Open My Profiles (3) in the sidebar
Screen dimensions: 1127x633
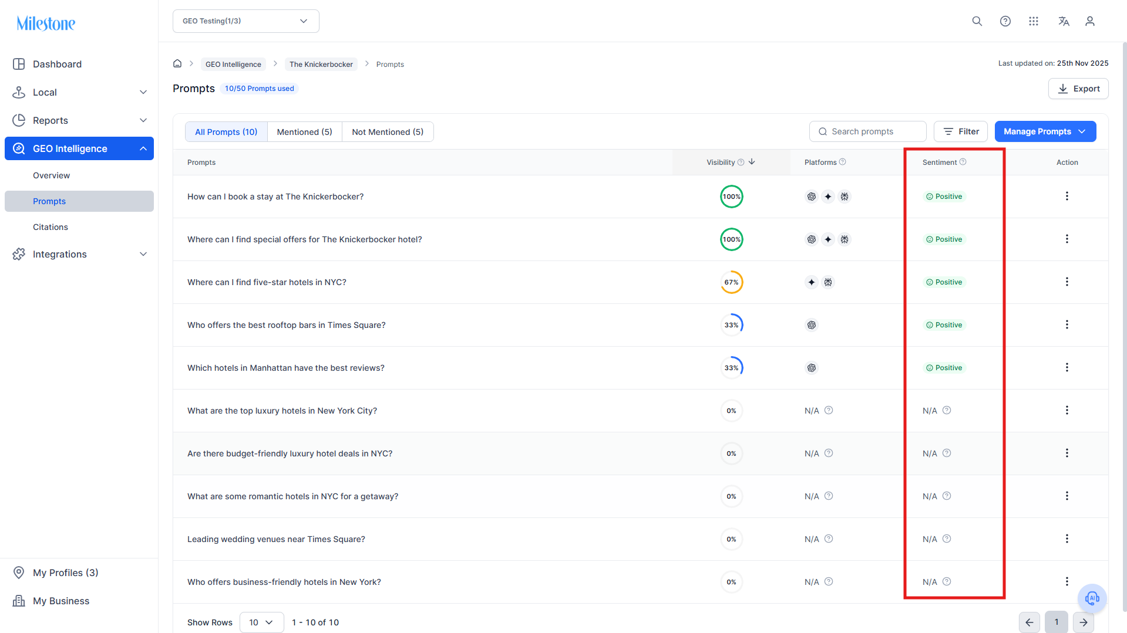79,573
